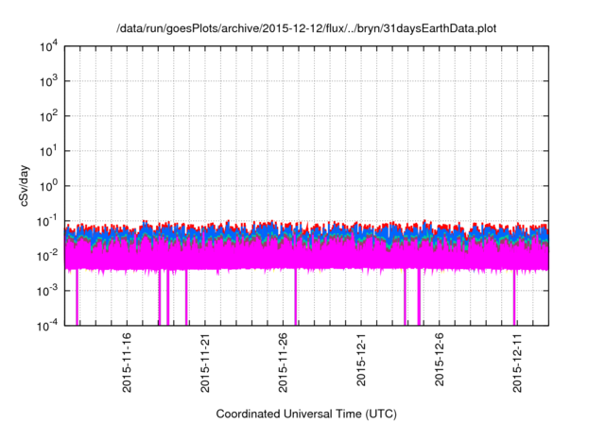
Task: Click the 10^1 y-axis tick label
Action: tap(48, 151)
